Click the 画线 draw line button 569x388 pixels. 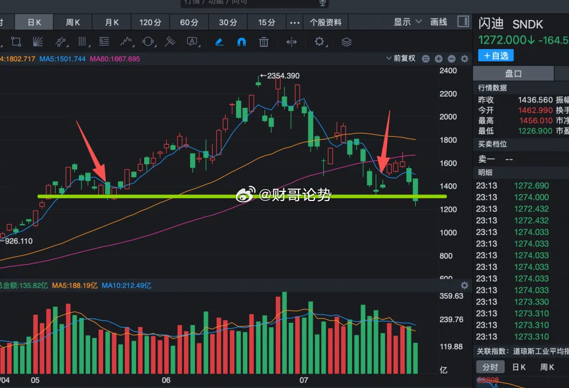pos(438,22)
